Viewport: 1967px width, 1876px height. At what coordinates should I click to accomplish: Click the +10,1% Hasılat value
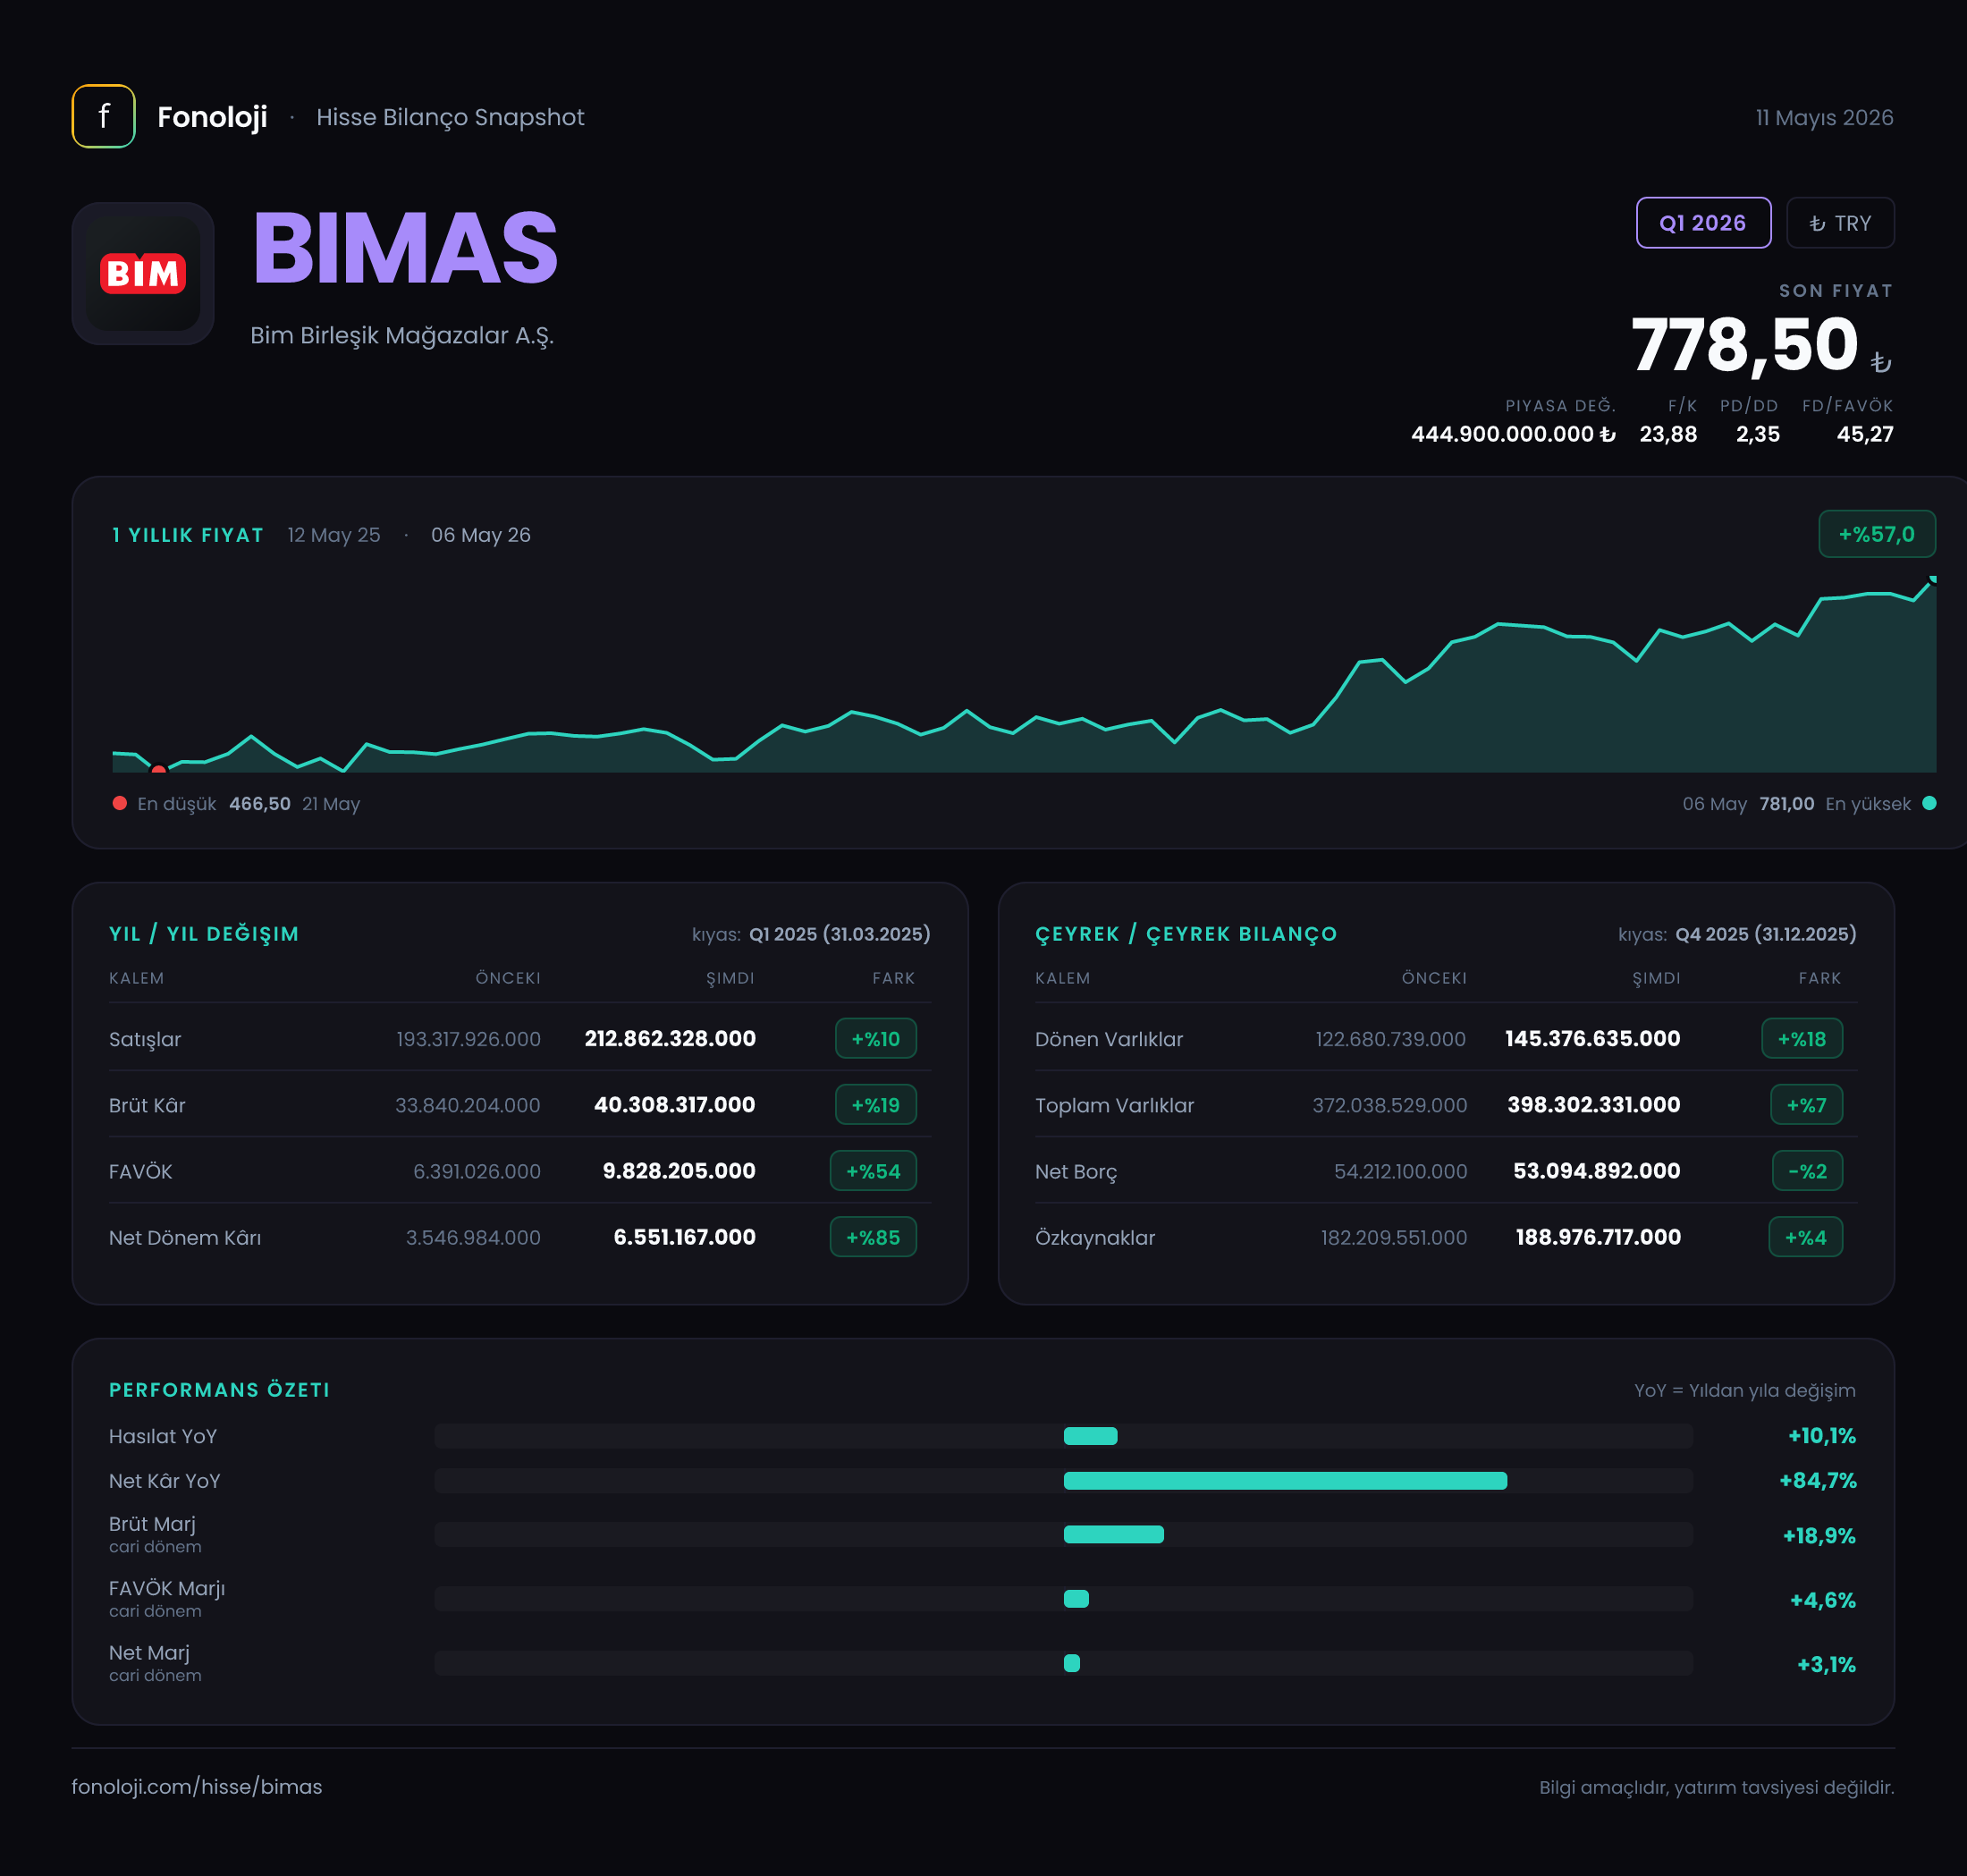(1821, 1436)
